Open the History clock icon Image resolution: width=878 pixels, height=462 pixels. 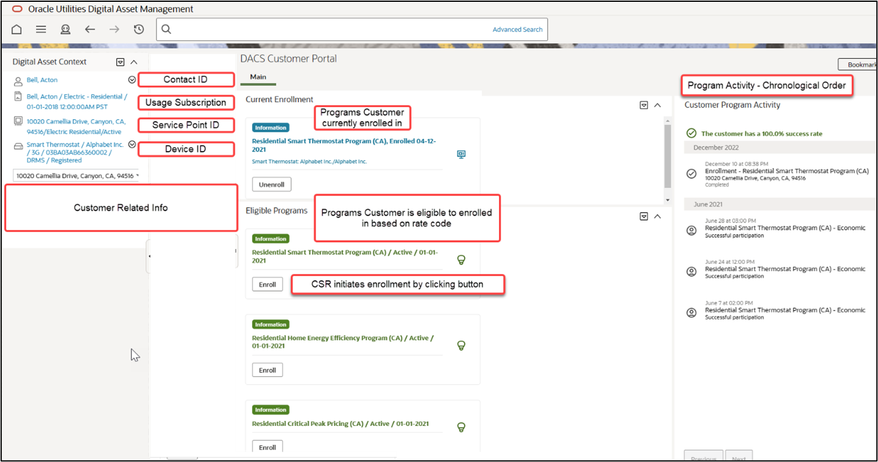point(139,29)
